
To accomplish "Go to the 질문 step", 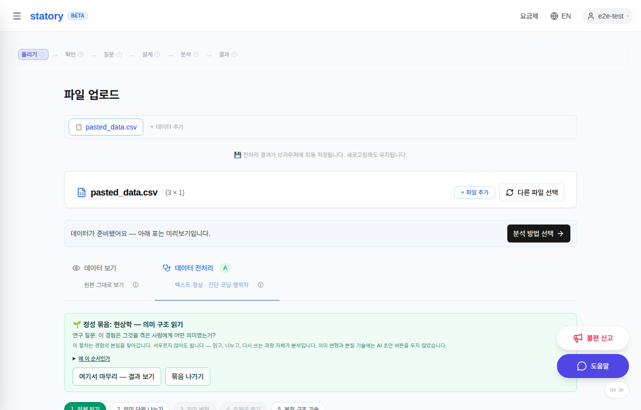I will (x=109, y=54).
